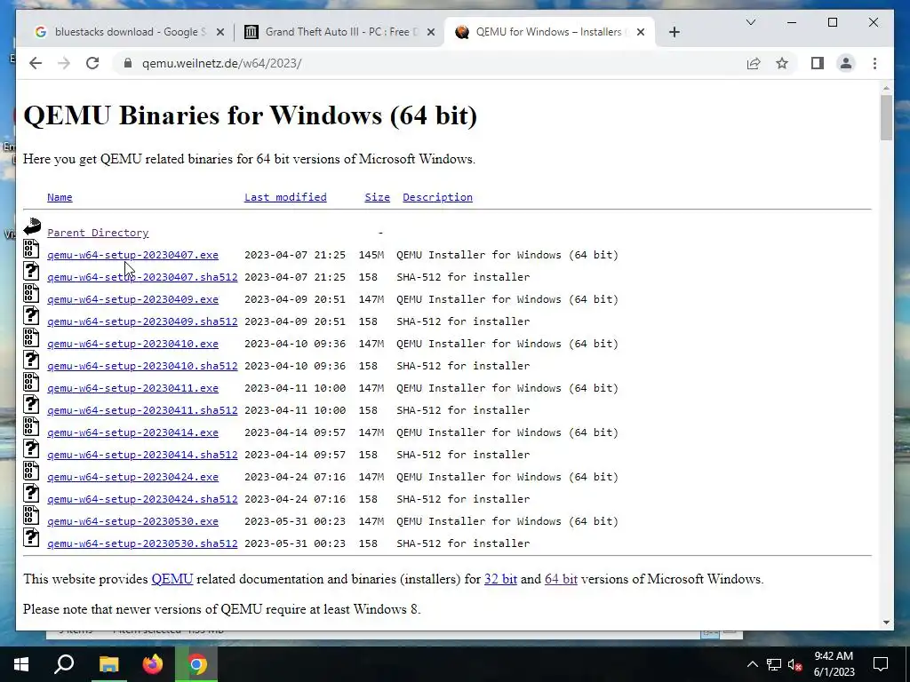Click binary icon beside 20230411.exe
This screenshot has width=910, height=682.
click(x=31, y=382)
